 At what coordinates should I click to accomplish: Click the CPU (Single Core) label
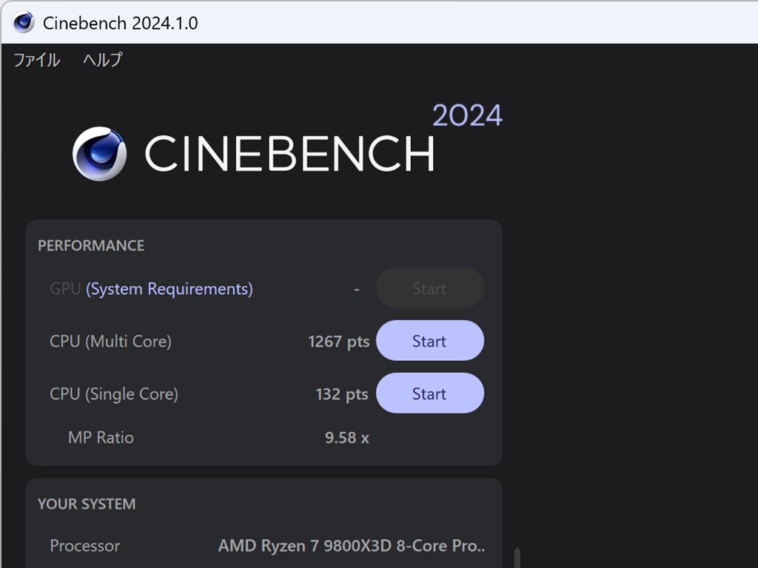pyautogui.click(x=114, y=393)
